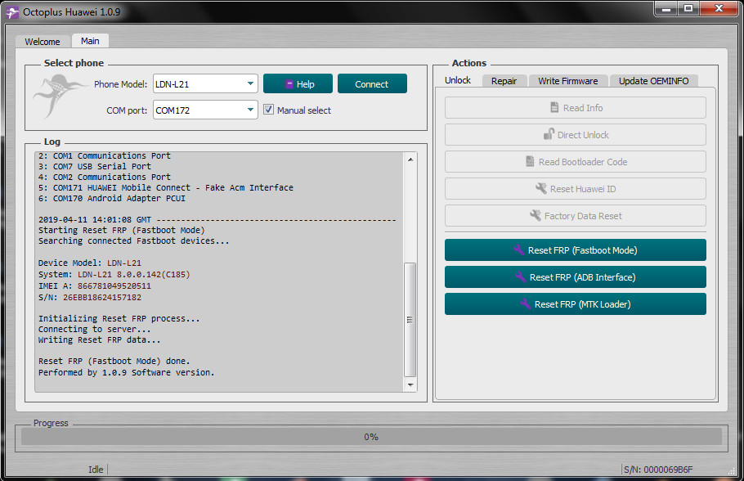Click the Phone Model field showing LDN-L21
The height and width of the screenshot is (481, 744).
pyautogui.click(x=205, y=83)
